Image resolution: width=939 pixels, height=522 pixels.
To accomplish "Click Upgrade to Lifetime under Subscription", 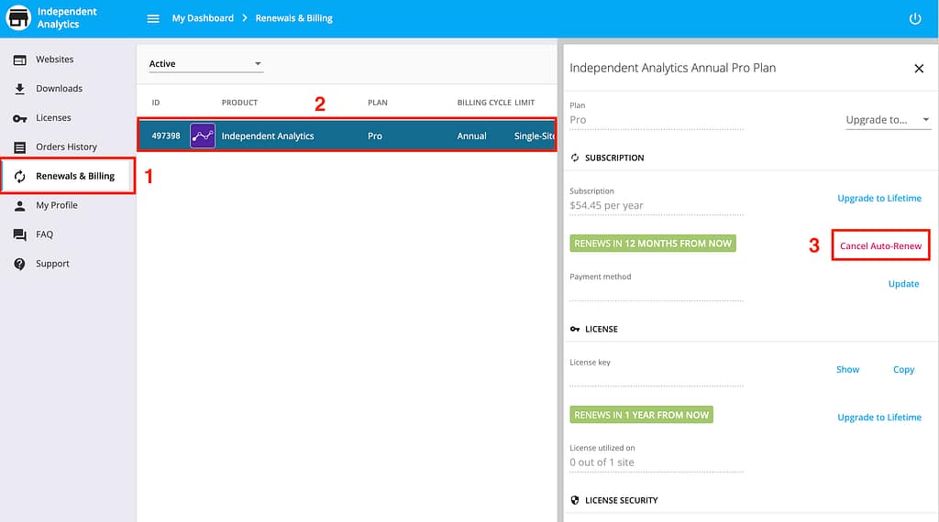I will [x=878, y=198].
